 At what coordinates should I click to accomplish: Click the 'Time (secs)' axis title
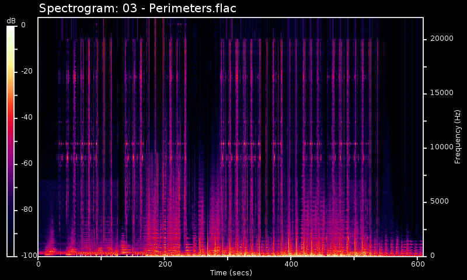click(x=231, y=273)
